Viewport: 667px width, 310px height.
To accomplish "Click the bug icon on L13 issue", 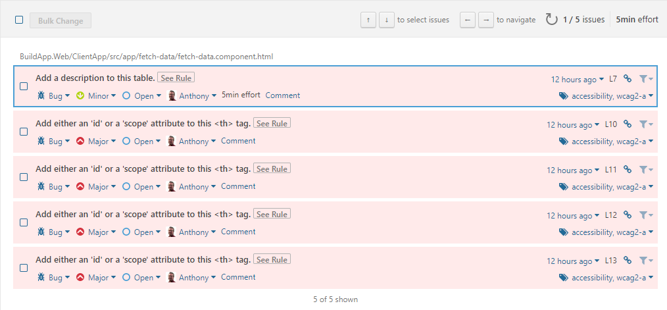I will click(x=41, y=277).
